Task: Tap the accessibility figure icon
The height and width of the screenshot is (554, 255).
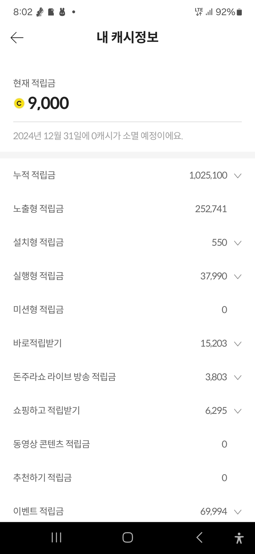Action: 239,538
